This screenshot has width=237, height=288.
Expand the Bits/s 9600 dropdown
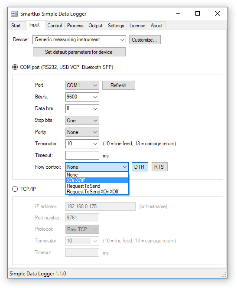coord(82,97)
